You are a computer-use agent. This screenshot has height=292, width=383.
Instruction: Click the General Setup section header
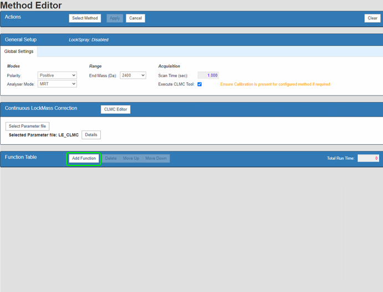coord(21,40)
